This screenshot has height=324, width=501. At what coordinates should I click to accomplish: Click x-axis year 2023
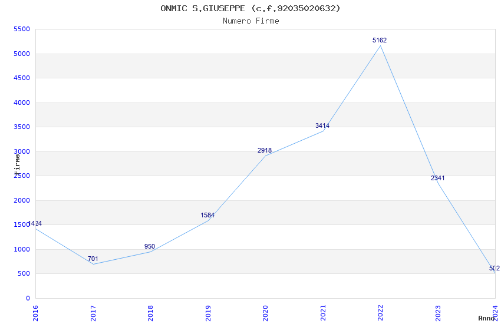tap(438, 313)
